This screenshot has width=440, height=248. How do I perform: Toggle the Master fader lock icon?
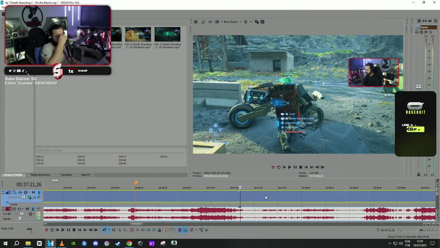pyautogui.click(x=419, y=174)
